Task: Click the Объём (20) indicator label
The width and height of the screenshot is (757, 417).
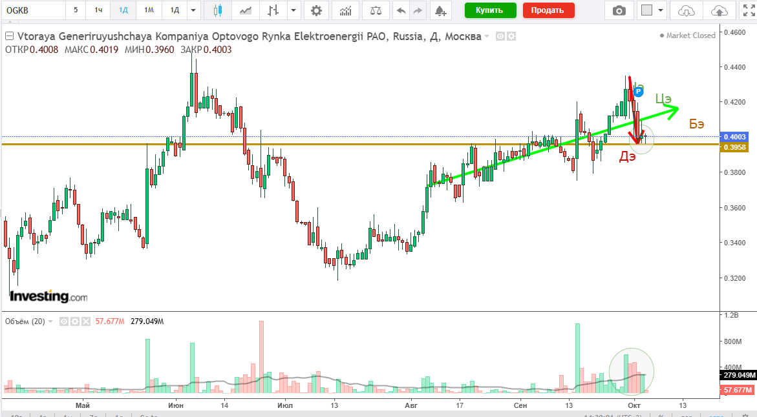Action: [x=25, y=321]
